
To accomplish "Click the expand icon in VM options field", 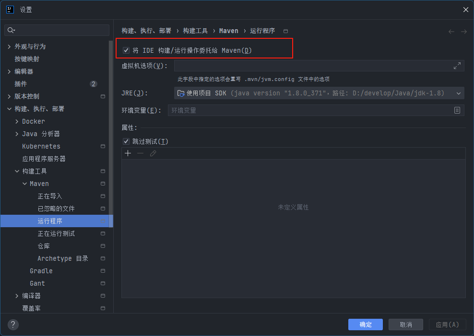I will (457, 66).
